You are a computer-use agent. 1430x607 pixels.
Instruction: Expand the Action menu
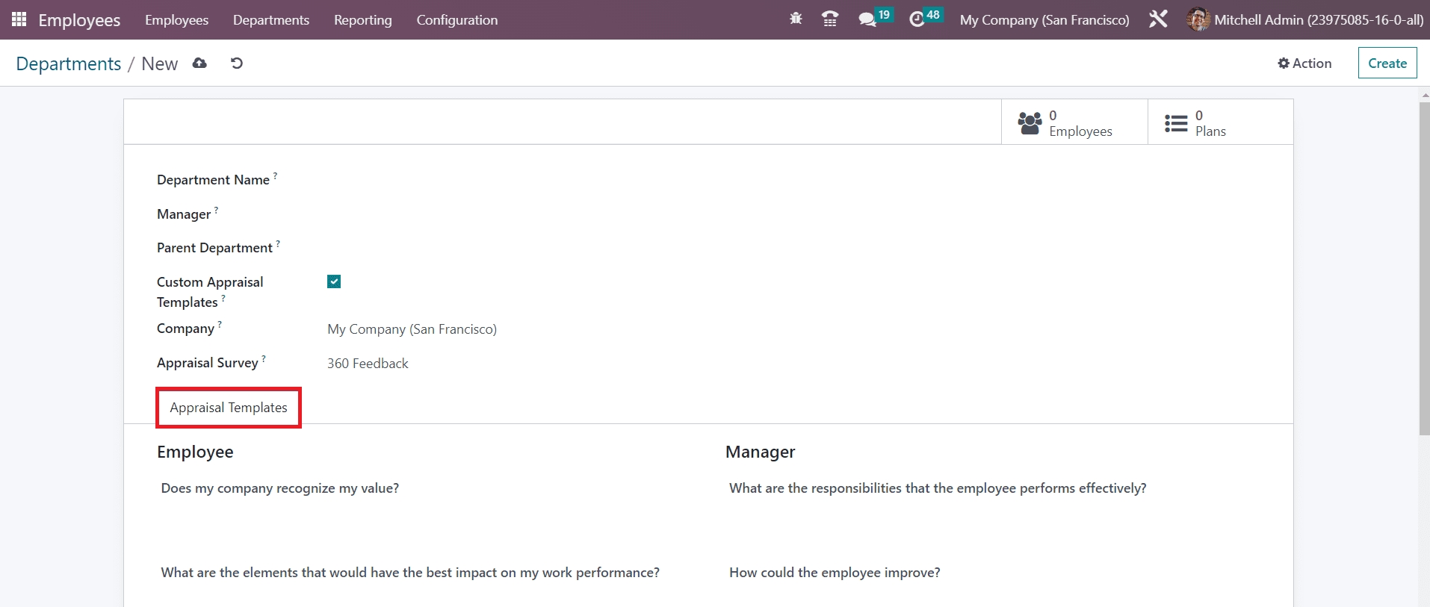click(x=1304, y=63)
